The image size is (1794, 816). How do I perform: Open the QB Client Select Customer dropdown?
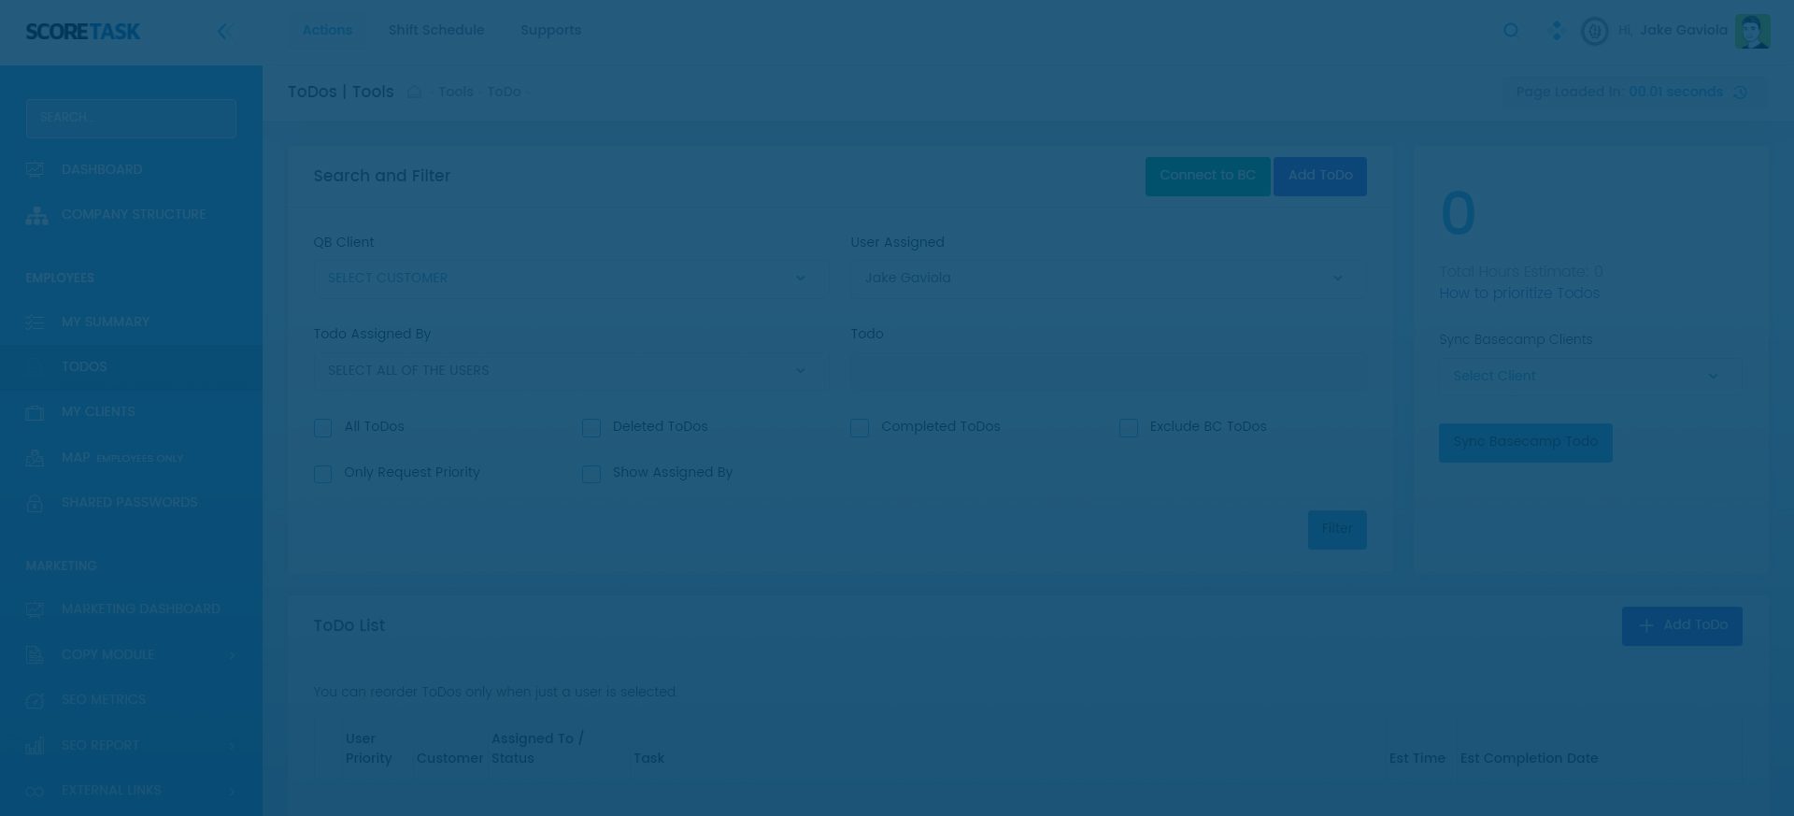(570, 278)
